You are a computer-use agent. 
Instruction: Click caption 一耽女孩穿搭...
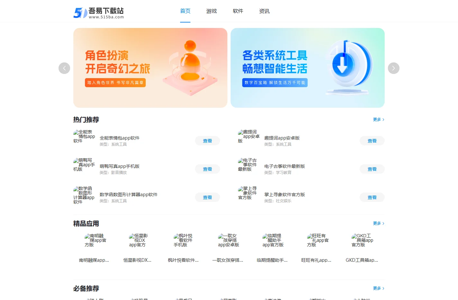click(228, 260)
